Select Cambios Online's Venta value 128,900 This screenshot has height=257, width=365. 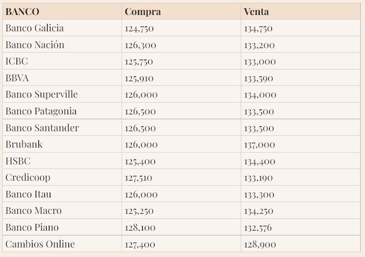259,245
